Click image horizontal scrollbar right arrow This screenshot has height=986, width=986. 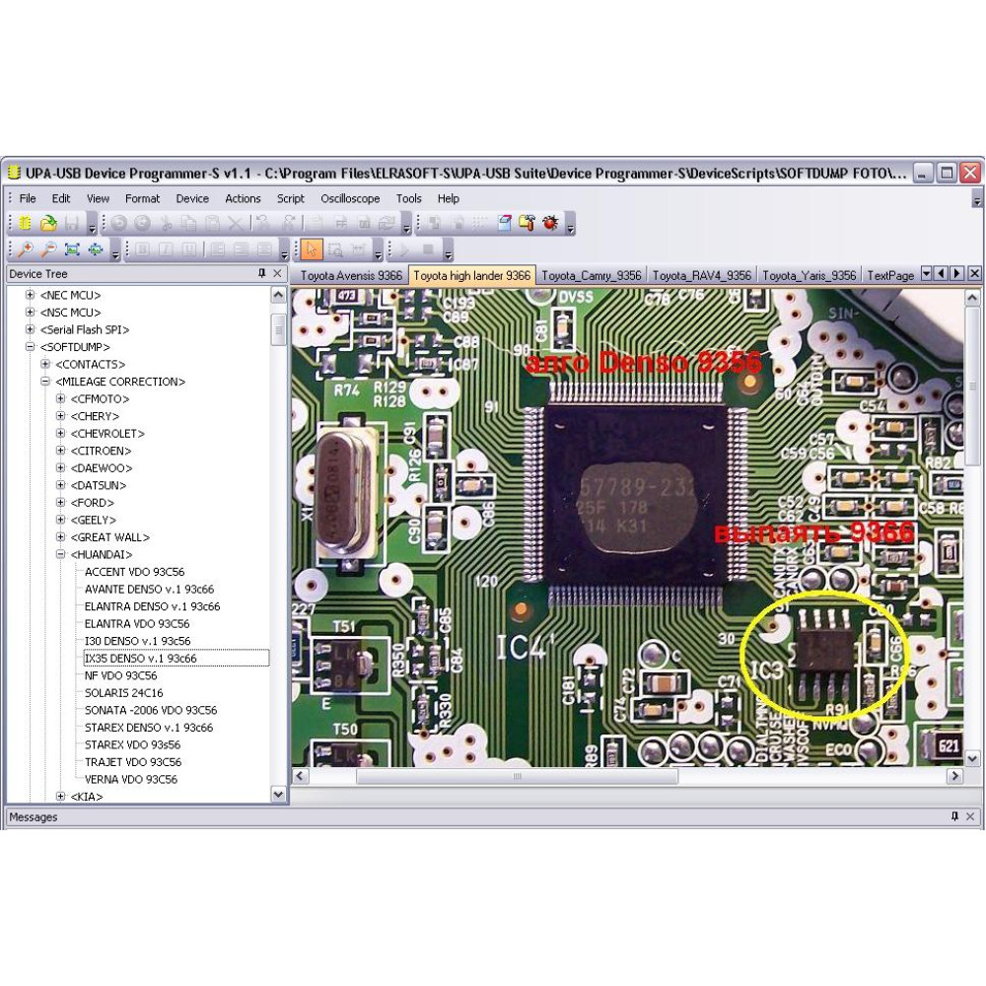tap(955, 776)
